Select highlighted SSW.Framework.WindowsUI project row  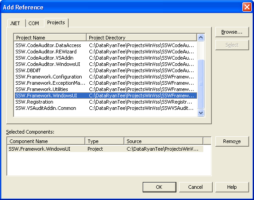[x=106, y=96]
